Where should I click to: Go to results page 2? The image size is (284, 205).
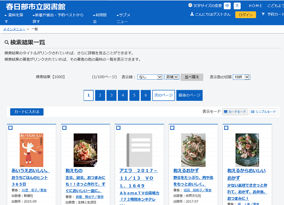(x=100, y=95)
